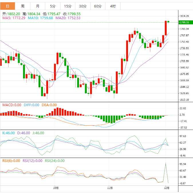Click the -8.46 KDJ axis value
Viewport: 193px width, 194px height.
coord(183,156)
